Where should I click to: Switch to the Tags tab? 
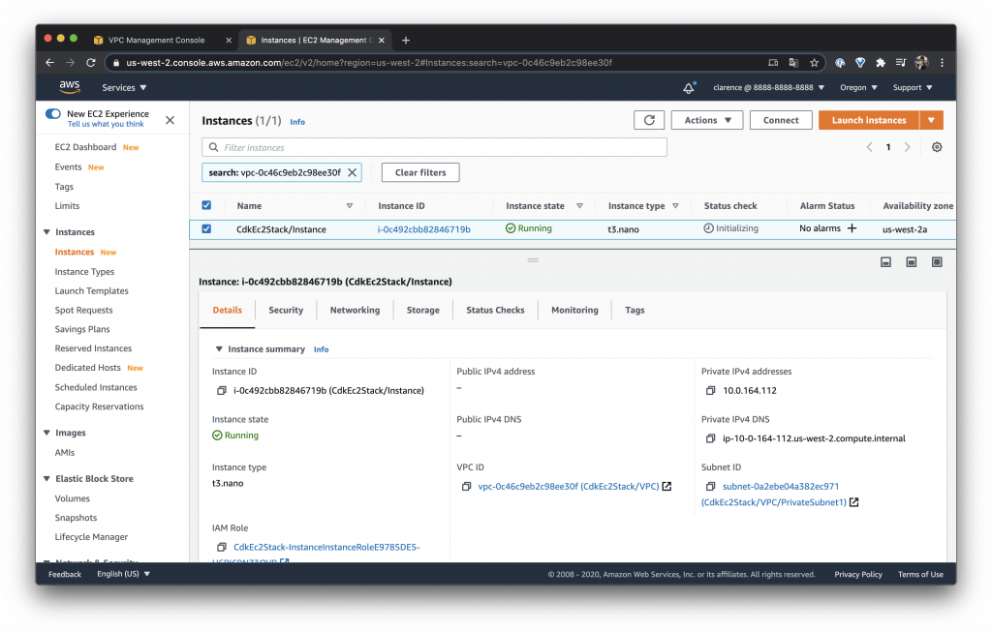click(x=635, y=311)
